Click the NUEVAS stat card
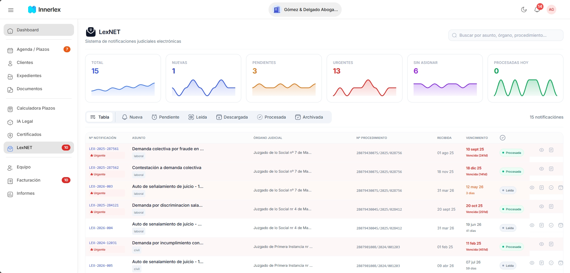570x273 pixels. pos(203,78)
